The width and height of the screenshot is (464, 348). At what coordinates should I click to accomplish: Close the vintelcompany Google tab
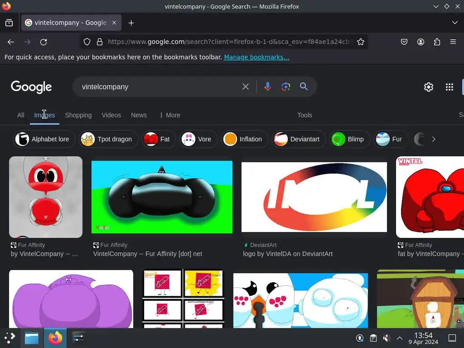114,23
